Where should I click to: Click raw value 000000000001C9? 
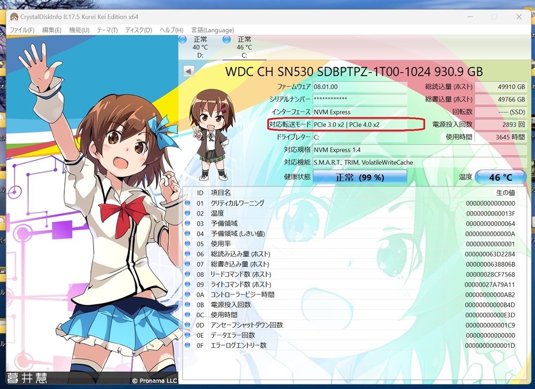(491, 325)
